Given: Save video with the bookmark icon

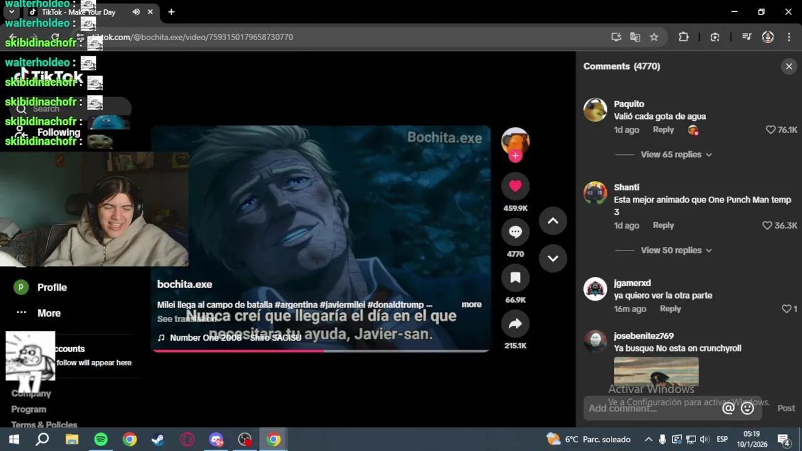Looking at the screenshot, I should (x=515, y=277).
